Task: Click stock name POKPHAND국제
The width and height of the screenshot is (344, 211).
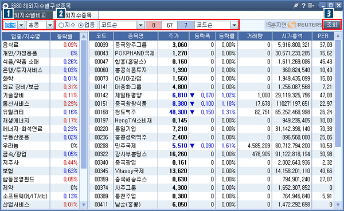Action: pyautogui.click(x=135, y=53)
